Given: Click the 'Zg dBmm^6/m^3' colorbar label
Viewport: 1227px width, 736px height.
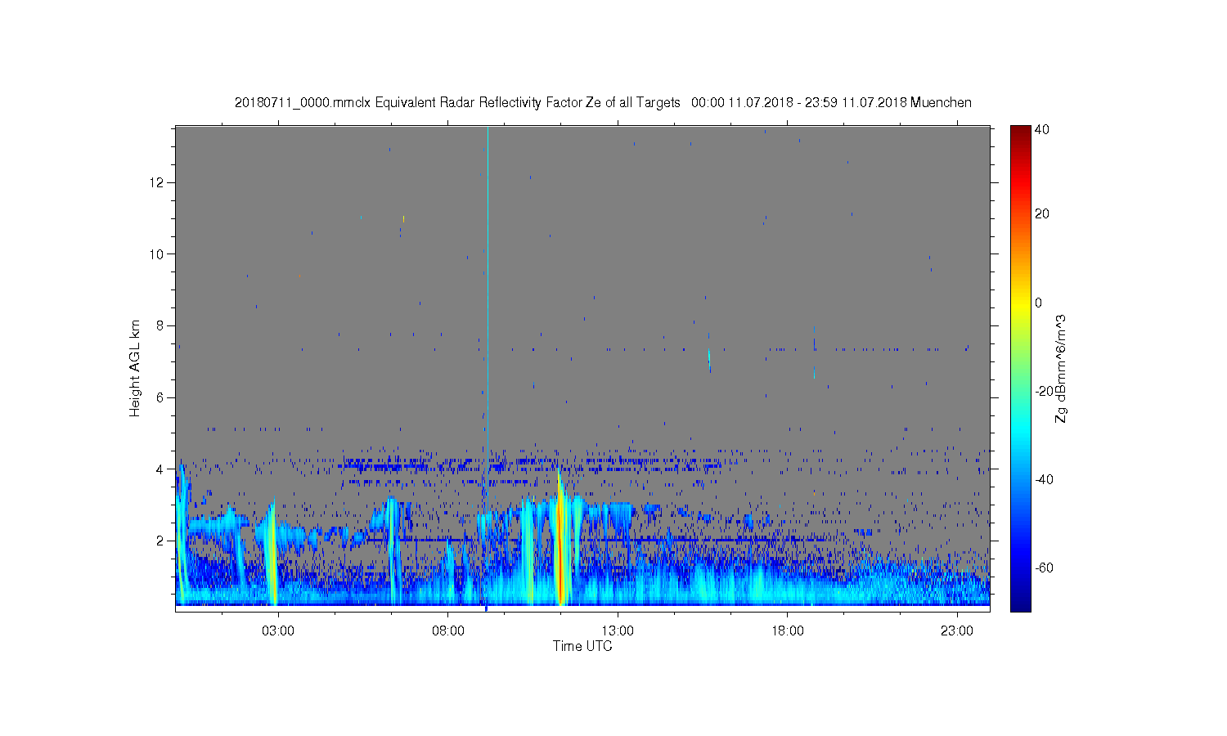Looking at the screenshot, I should click(x=1061, y=368).
